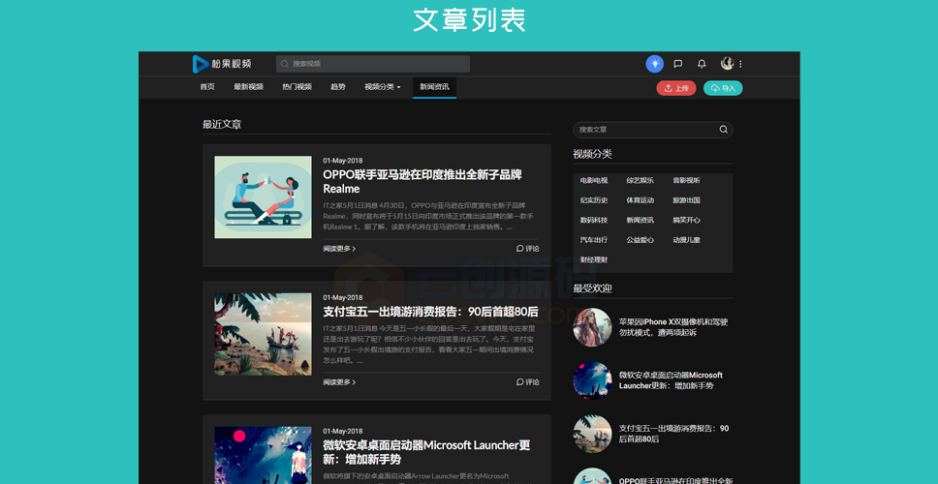Select the 汽车出行 category

coord(593,240)
